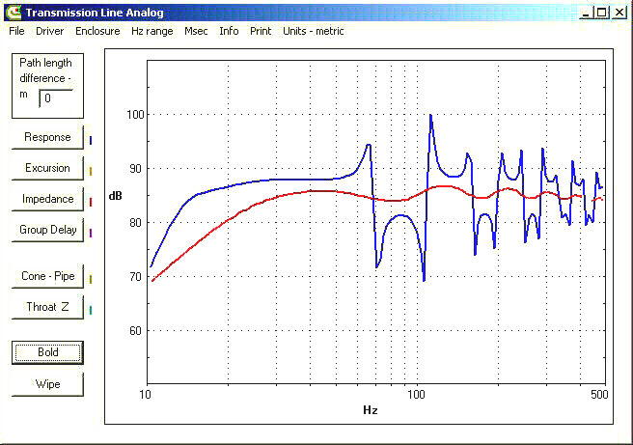The image size is (633, 445).
Task: Open the Msec menu
Action: [196, 31]
